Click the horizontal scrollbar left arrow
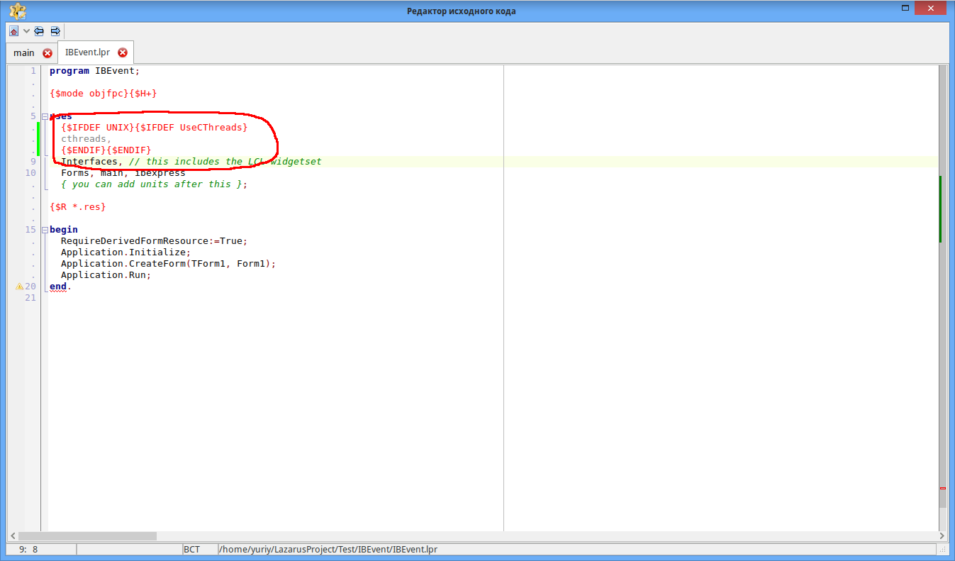 coord(12,536)
